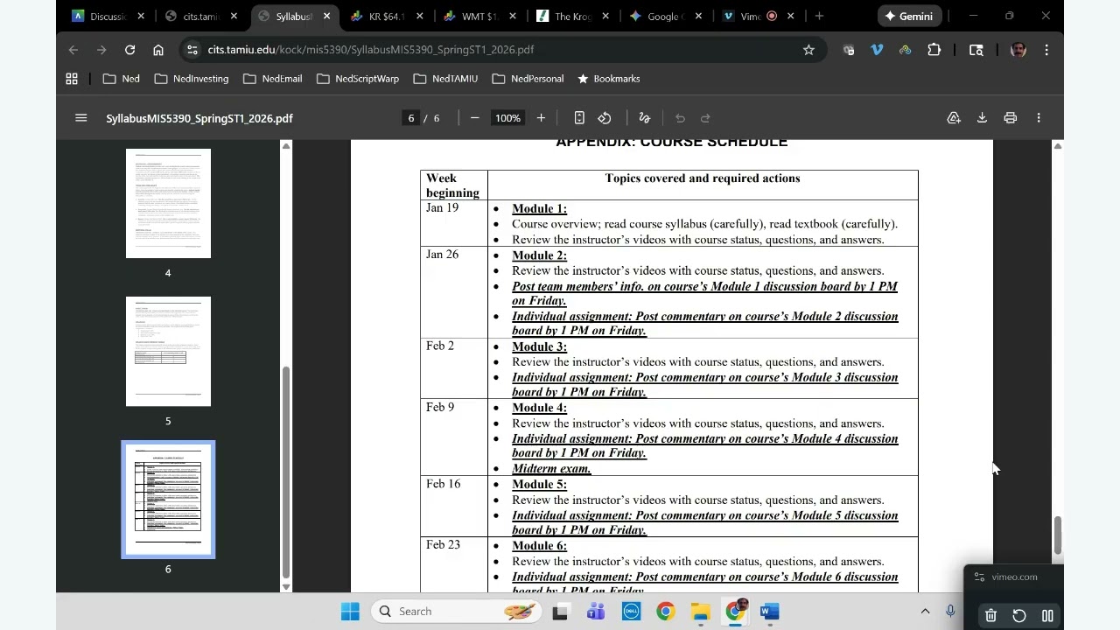Switch to the Discussion browser tab

108,16
